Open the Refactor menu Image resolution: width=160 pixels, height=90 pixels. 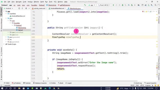coord(36,2)
